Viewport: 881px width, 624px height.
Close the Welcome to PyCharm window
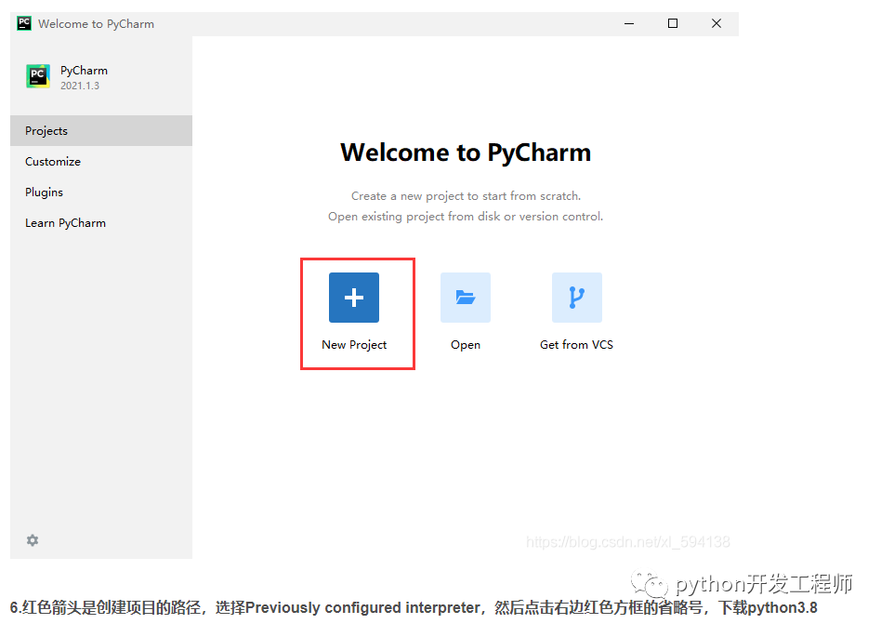(717, 23)
